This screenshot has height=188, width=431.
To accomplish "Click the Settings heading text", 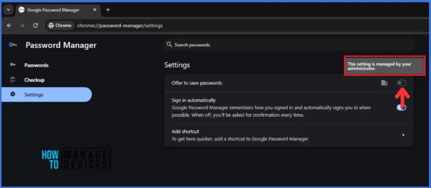I will [177, 65].
